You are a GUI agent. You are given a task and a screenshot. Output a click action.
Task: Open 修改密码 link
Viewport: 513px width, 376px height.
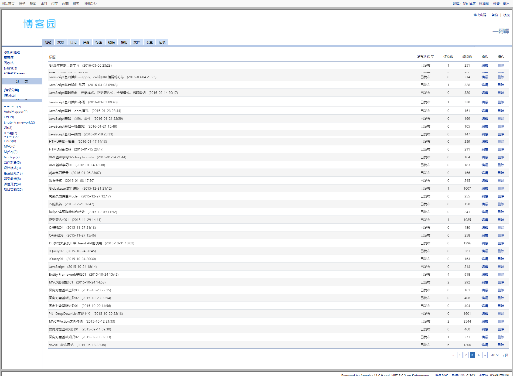(480, 15)
